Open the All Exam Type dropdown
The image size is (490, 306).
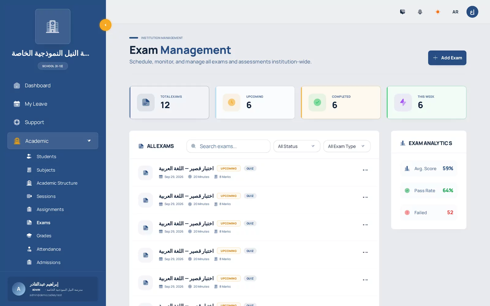347,146
